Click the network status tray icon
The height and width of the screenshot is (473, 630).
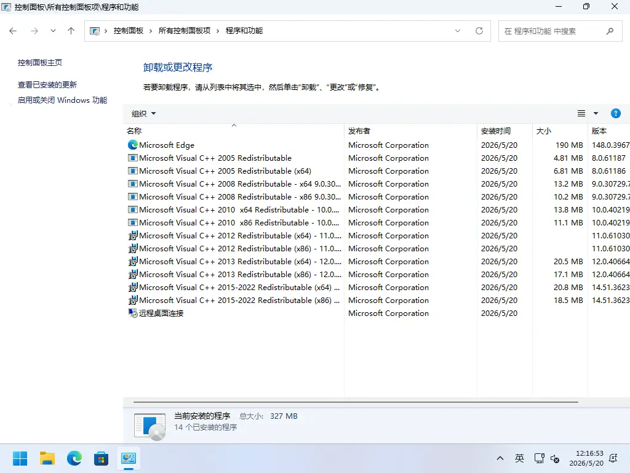[539, 458]
